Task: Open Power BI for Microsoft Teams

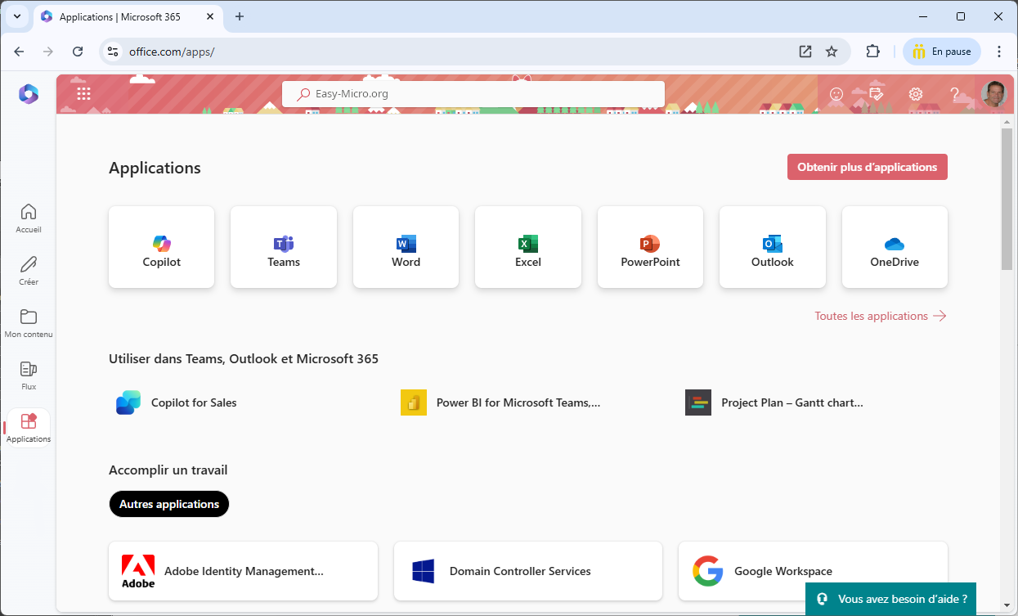Action: tap(500, 402)
